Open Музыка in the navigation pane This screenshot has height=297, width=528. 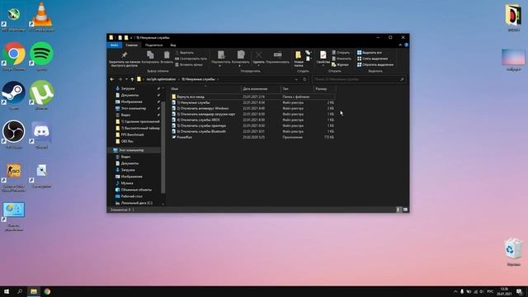(127, 183)
